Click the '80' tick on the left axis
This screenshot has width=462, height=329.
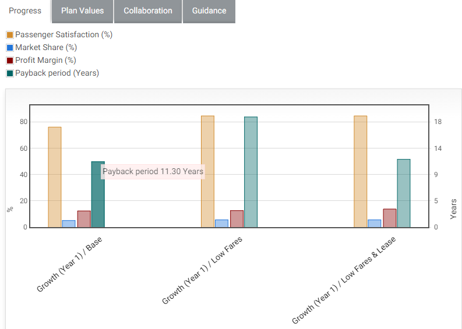[23, 122]
